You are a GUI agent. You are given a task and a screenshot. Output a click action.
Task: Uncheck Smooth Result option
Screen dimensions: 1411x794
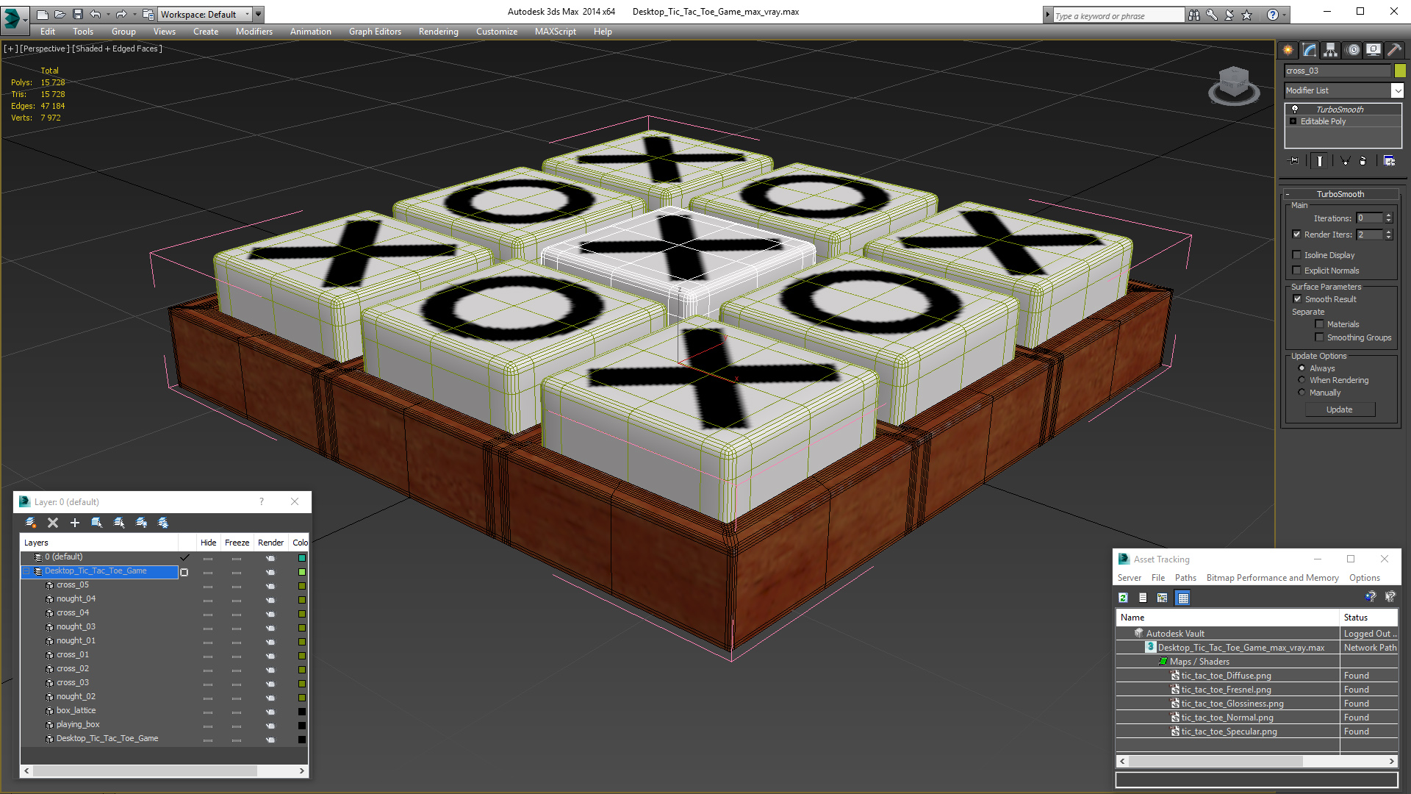[1297, 299]
